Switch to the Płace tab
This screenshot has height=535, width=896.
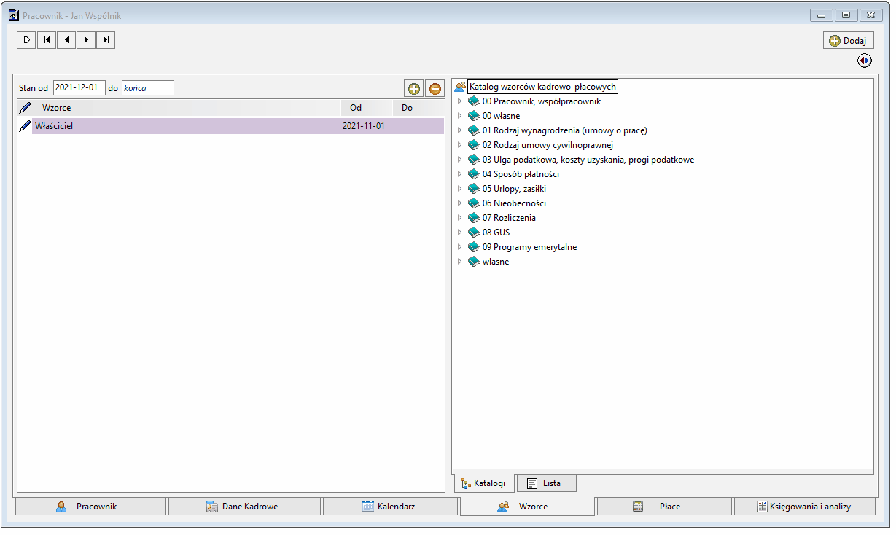point(664,507)
